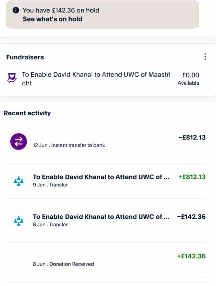
Task: Open the Fundraisers section header
Action: 25,57
